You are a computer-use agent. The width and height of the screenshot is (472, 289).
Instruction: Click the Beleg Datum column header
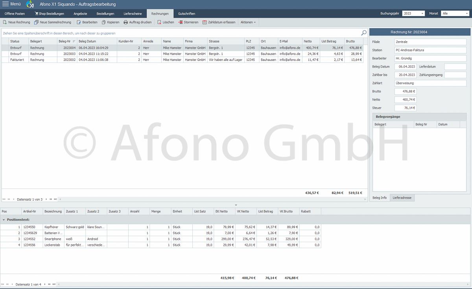click(x=97, y=41)
